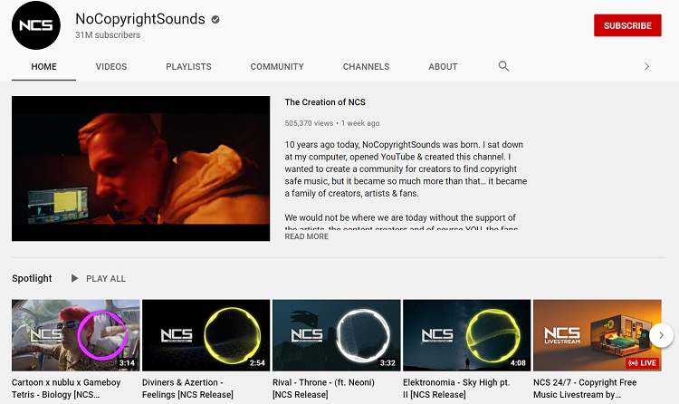Expand description with READ MORE
The image size is (679, 404).
click(307, 236)
